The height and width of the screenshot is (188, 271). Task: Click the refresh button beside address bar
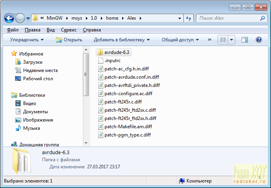point(188,18)
